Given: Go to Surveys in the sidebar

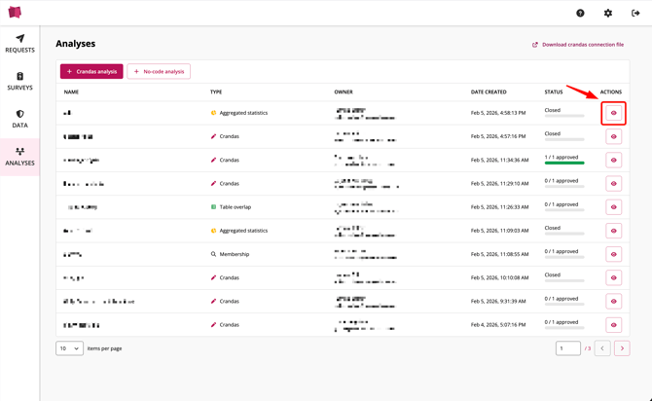Looking at the screenshot, I should 19,81.
